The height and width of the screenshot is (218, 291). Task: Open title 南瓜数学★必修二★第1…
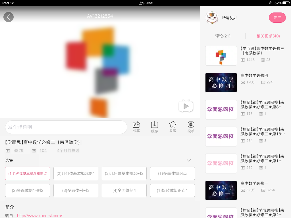pyautogui.click(x=262, y=159)
